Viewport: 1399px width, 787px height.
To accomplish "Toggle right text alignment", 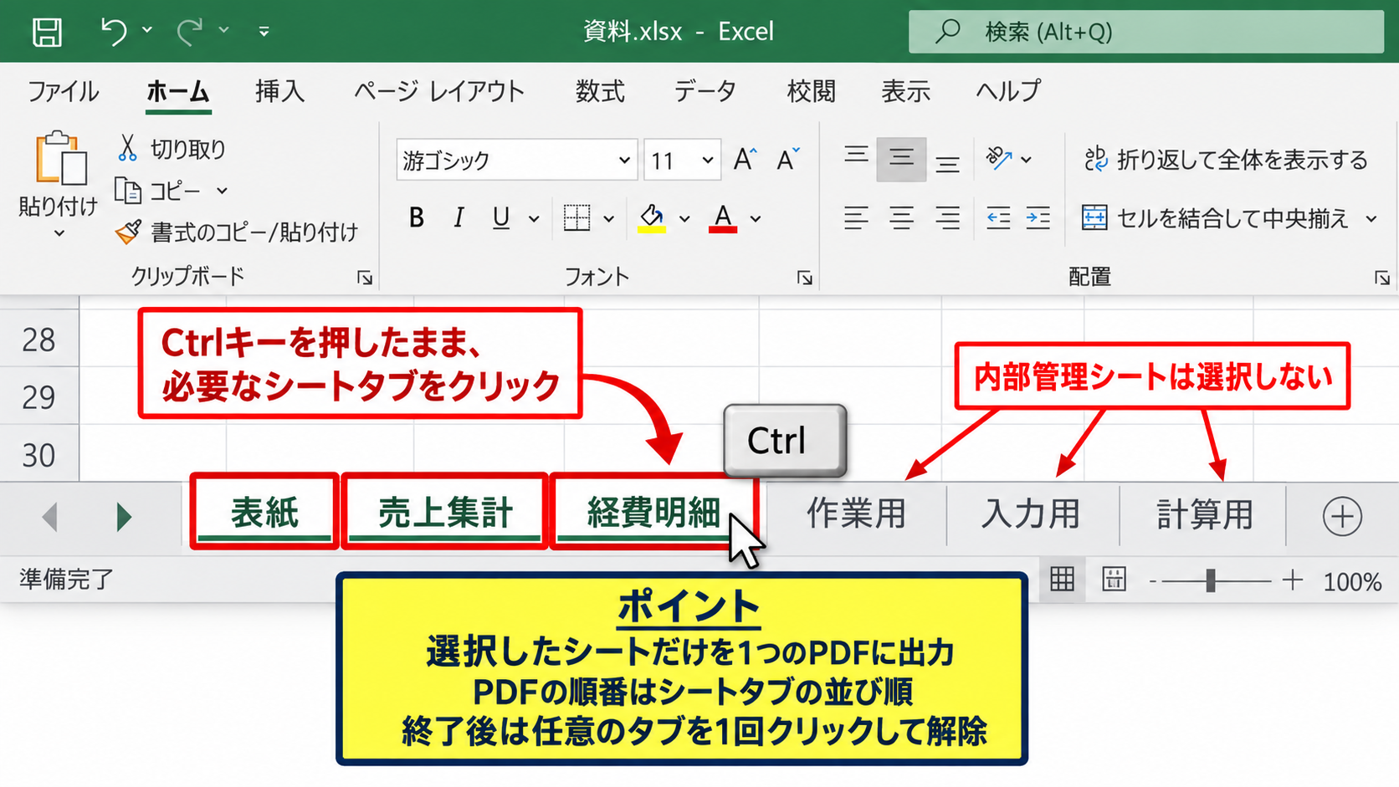I will coord(947,218).
